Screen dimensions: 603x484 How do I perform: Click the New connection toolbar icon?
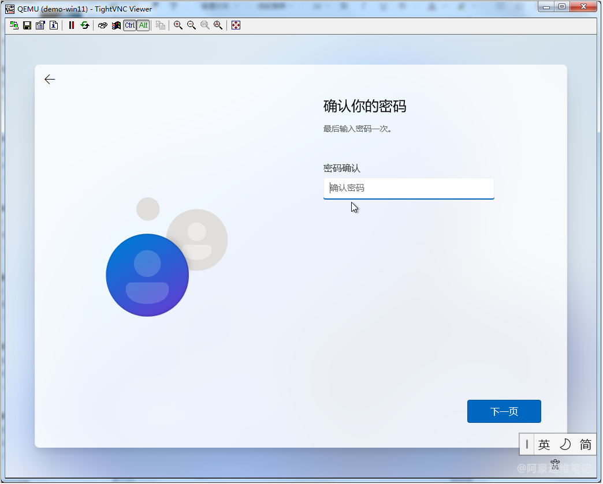click(x=14, y=25)
